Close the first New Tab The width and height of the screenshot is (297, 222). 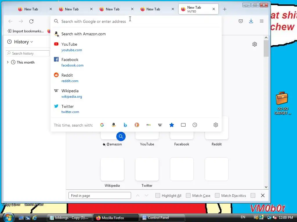click(x=50, y=9)
